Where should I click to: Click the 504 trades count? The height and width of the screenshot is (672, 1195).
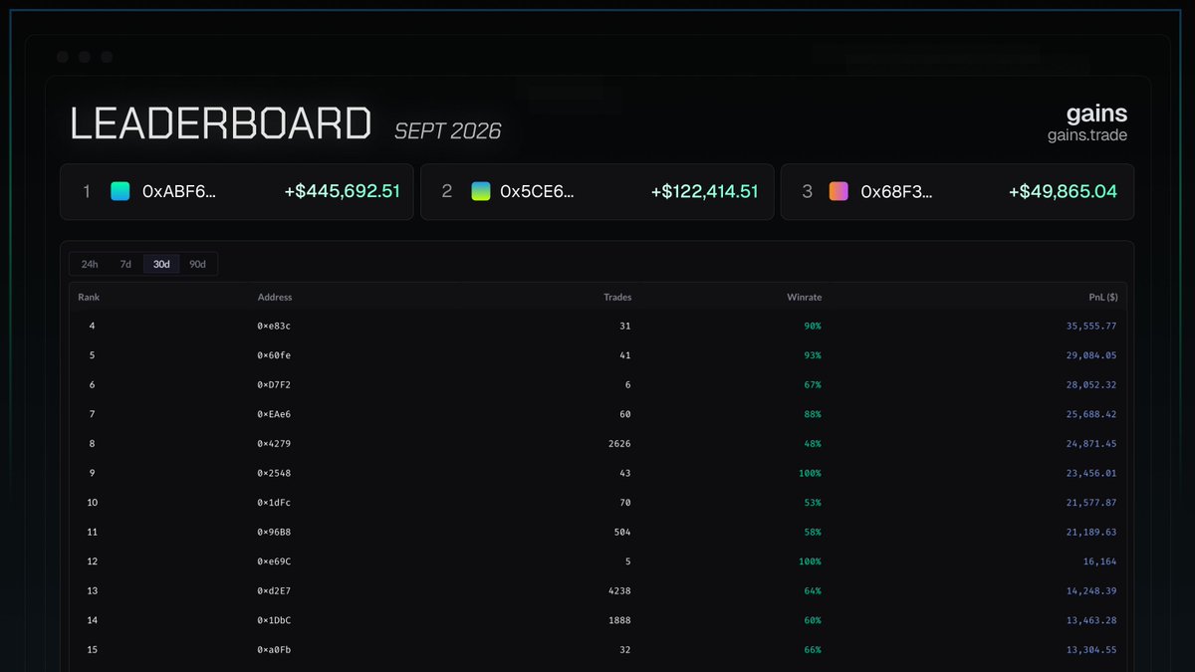tap(621, 533)
